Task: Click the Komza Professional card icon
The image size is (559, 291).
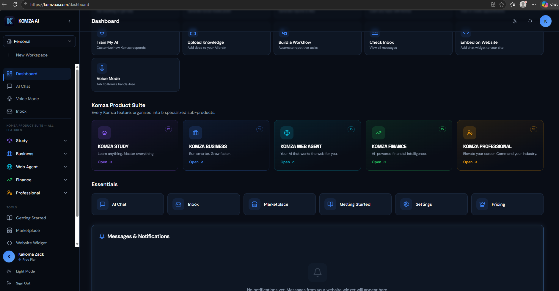Action: pos(470,133)
